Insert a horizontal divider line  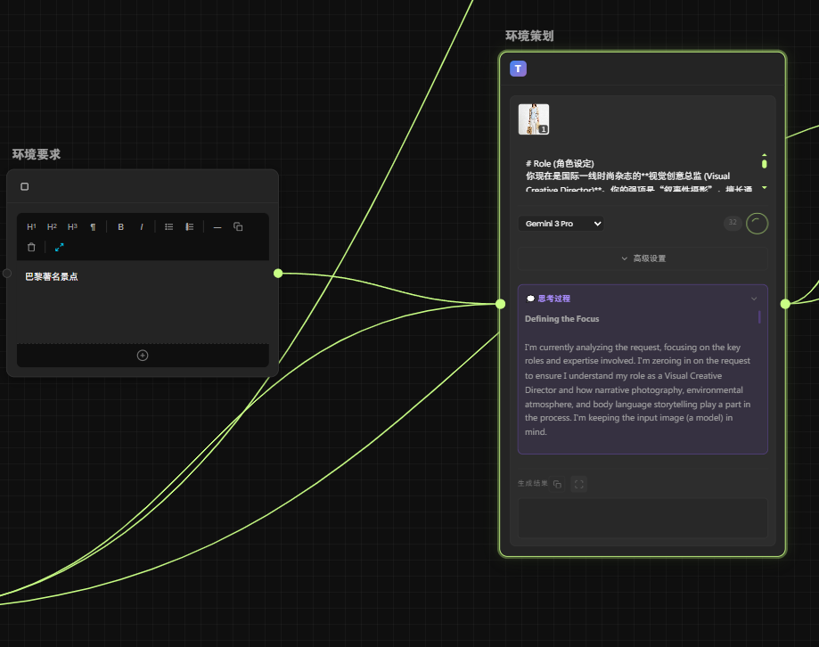tap(217, 227)
